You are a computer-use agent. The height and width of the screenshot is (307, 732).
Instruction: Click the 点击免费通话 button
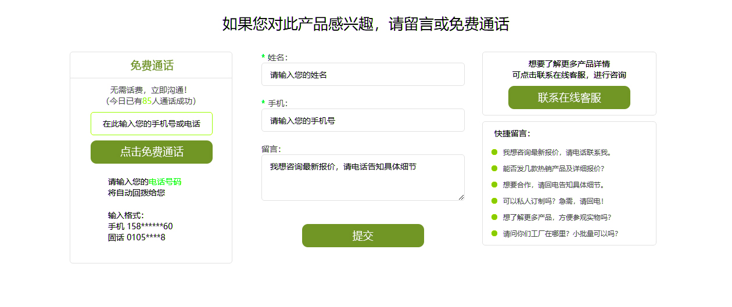click(152, 152)
